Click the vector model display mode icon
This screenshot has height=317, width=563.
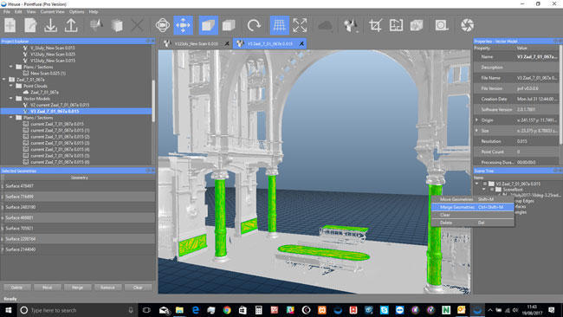[x=350, y=25]
